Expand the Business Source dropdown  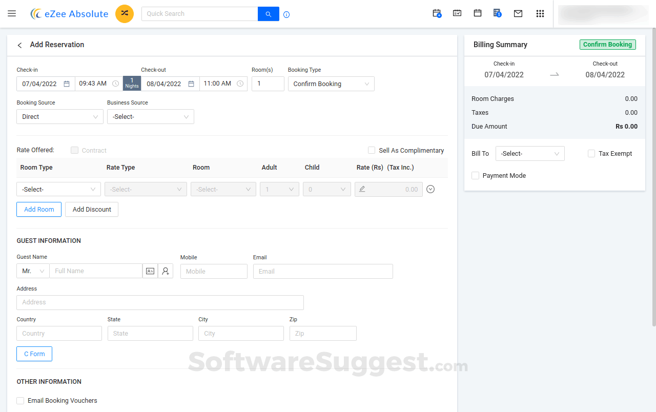coord(151,117)
